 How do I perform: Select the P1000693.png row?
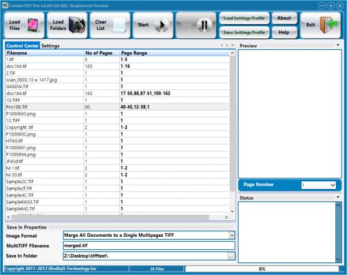pos(117,114)
